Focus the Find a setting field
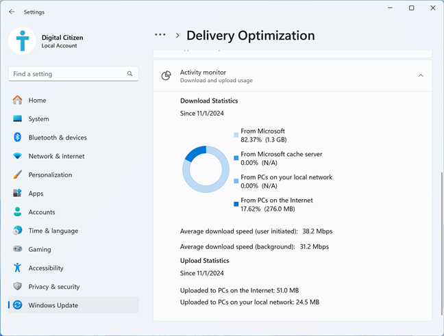The height and width of the screenshot is (336, 444). click(x=73, y=74)
